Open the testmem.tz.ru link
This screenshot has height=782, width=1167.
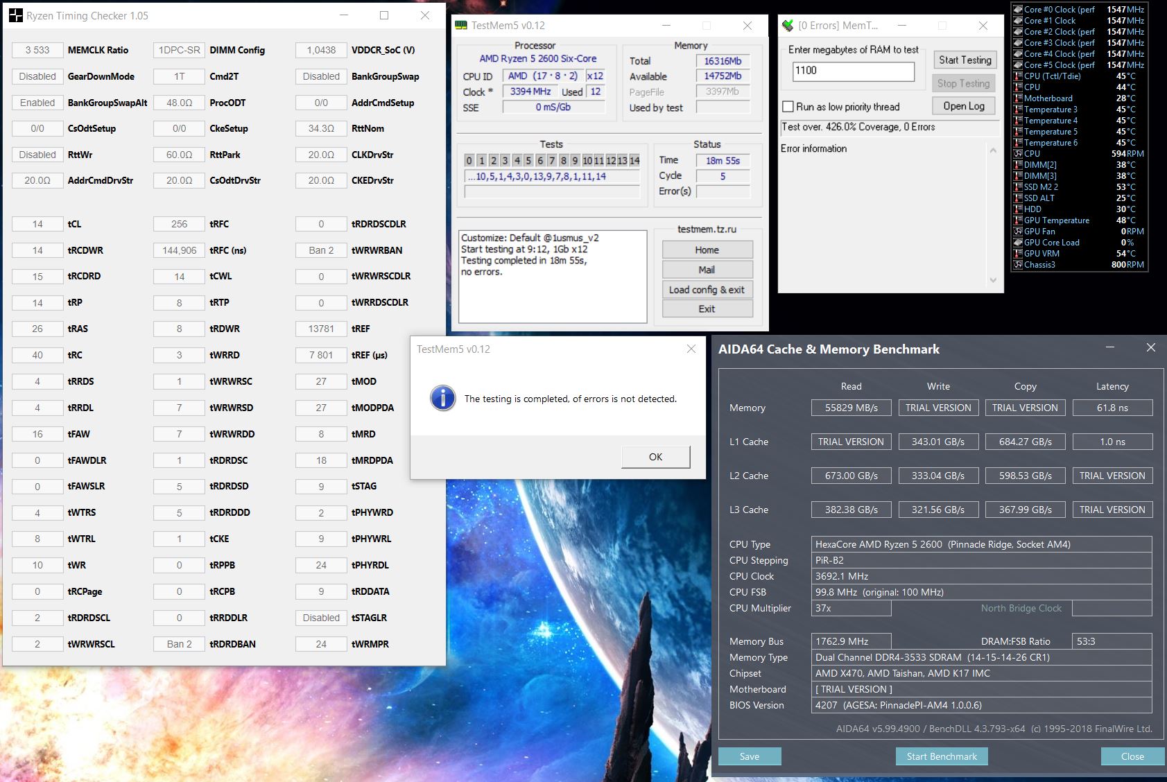tap(707, 229)
